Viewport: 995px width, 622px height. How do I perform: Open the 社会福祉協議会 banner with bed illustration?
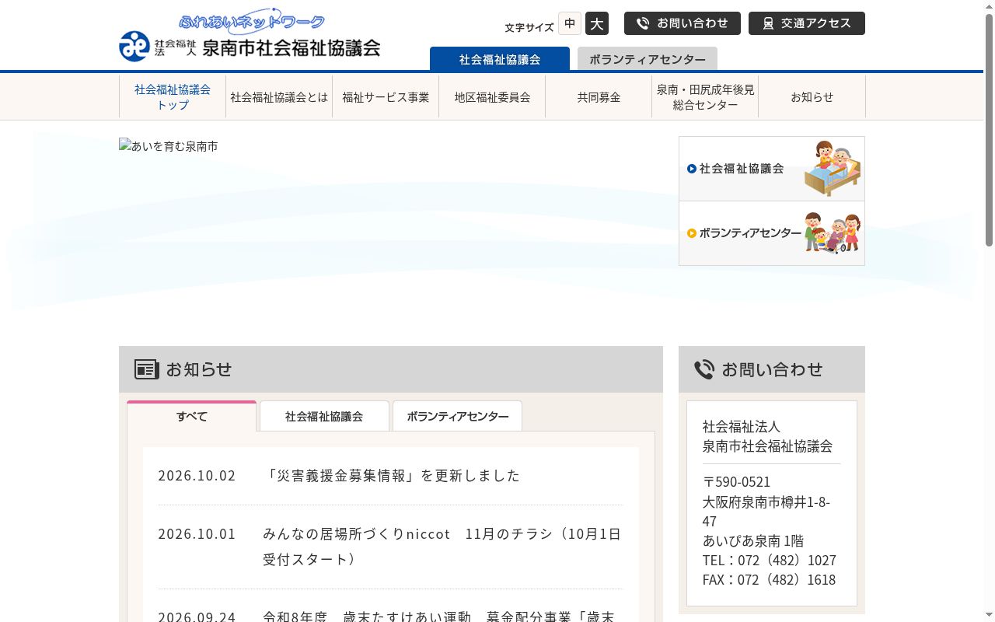tap(772, 169)
